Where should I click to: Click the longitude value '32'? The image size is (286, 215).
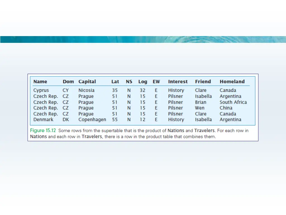coord(143,90)
